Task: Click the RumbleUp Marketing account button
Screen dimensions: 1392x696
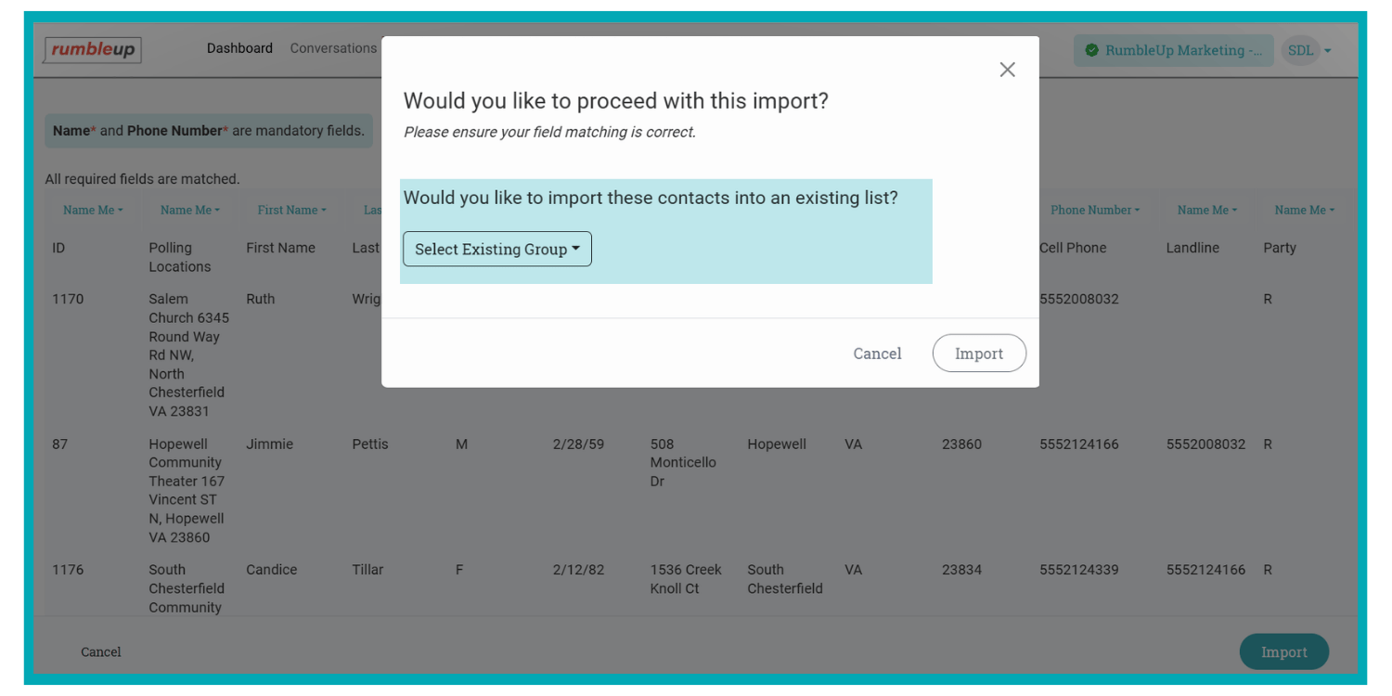Action: [x=1173, y=50]
